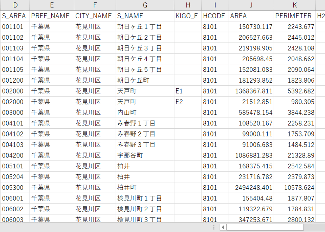The height and width of the screenshot is (232, 325).
Task: Select cell containing 宇那谷町
Action: [145, 156]
